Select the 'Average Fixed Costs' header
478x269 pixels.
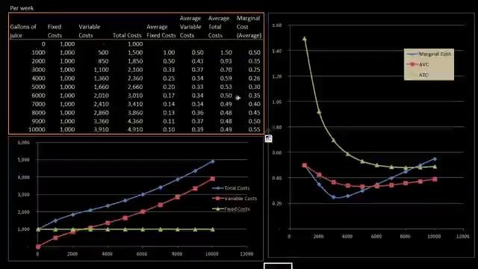[161, 31]
